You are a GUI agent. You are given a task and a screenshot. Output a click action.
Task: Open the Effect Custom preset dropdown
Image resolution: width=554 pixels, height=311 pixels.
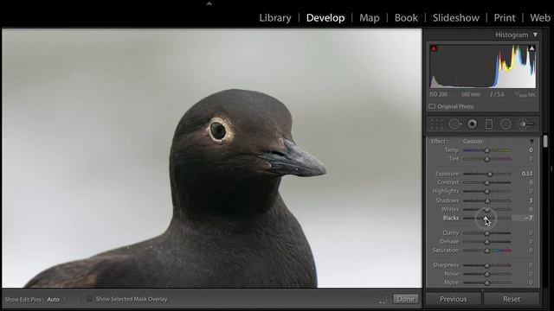click(x=473, y=141)
